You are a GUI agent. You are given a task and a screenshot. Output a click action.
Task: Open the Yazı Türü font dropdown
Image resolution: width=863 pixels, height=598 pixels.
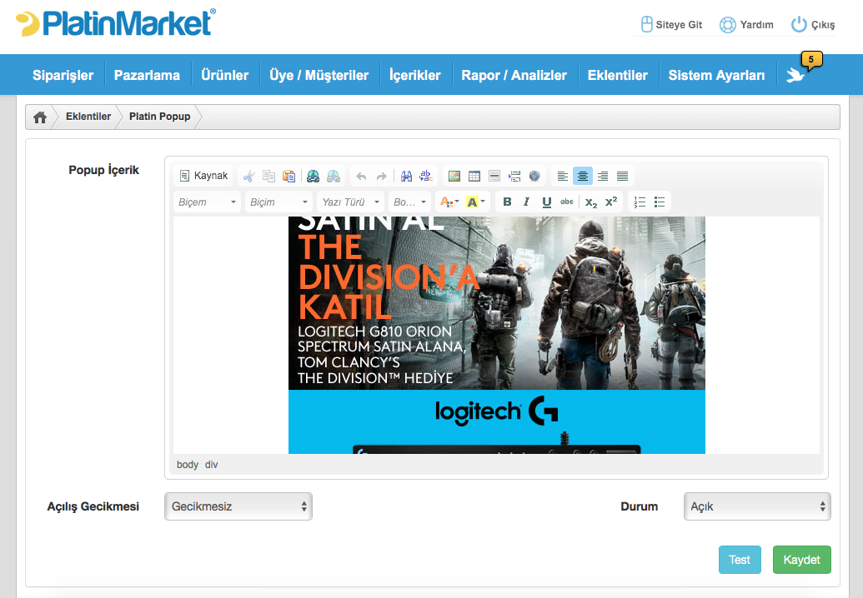[x=350, y=202]
